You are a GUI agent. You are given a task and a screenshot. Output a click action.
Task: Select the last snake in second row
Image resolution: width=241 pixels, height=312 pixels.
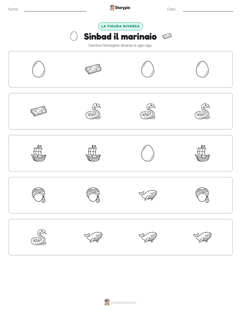pos(202,111)
